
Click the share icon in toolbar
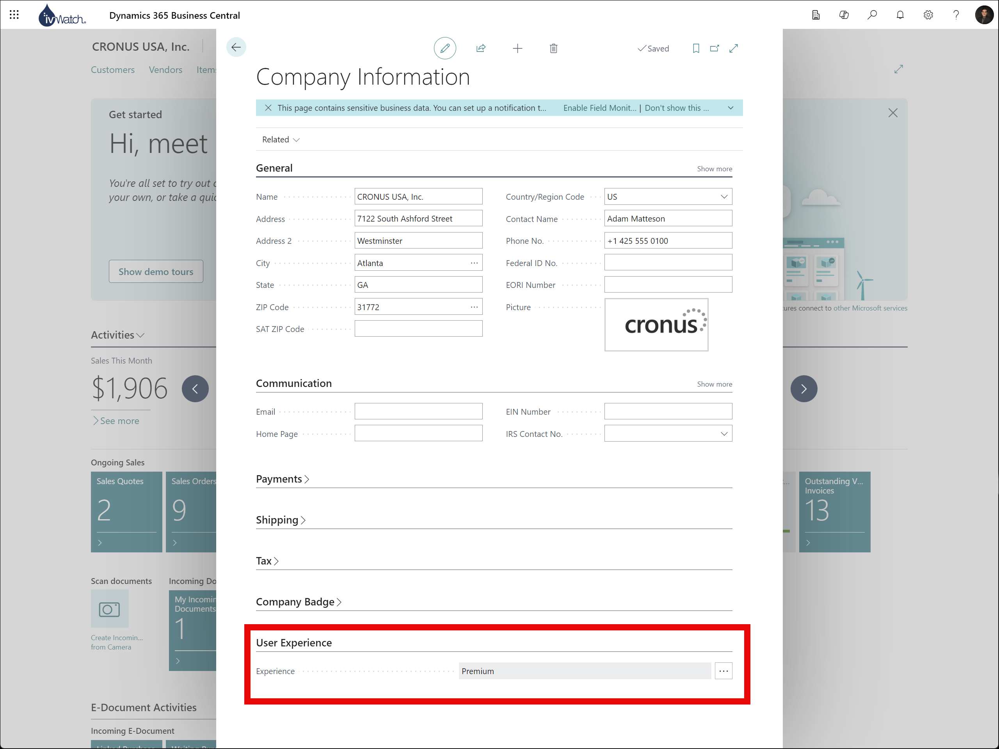click(481, 48)
